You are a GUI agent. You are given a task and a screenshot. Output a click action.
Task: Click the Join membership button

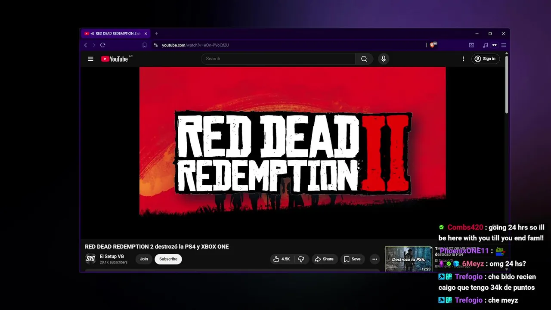coord(144,259)
